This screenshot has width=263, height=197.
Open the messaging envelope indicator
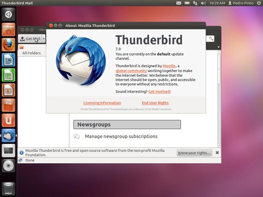point(179,3)
